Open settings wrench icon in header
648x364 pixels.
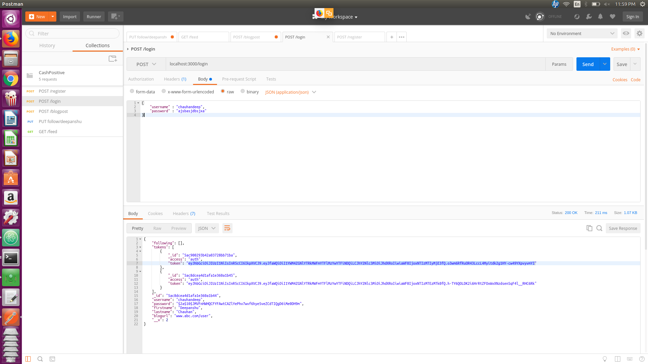pyautogui.click(x=589, y=17)
